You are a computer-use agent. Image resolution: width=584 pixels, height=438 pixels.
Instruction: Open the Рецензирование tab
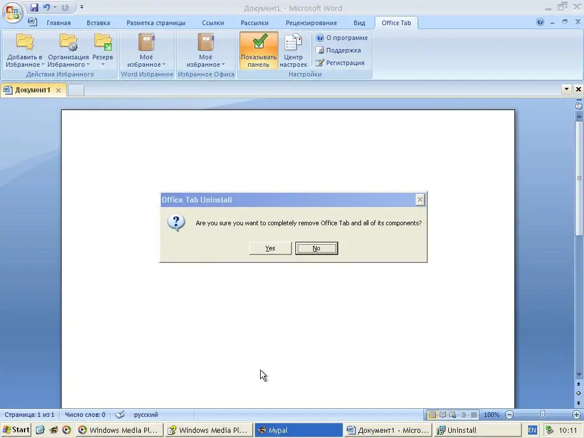pos(311,23)
